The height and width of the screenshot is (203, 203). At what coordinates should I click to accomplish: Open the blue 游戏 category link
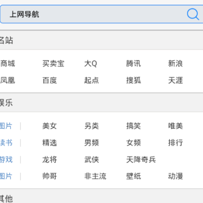pos(6,160)
